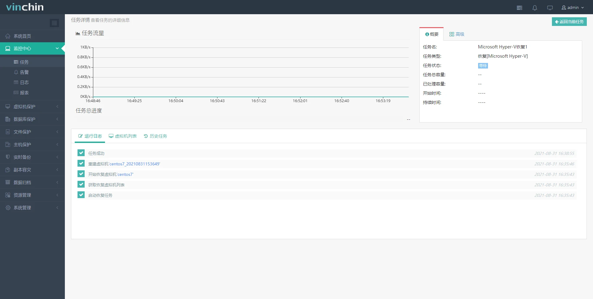Expand the 实时备份 menu chevron
Viewport: 593px width, 299px height.
[x=57, y=157]
